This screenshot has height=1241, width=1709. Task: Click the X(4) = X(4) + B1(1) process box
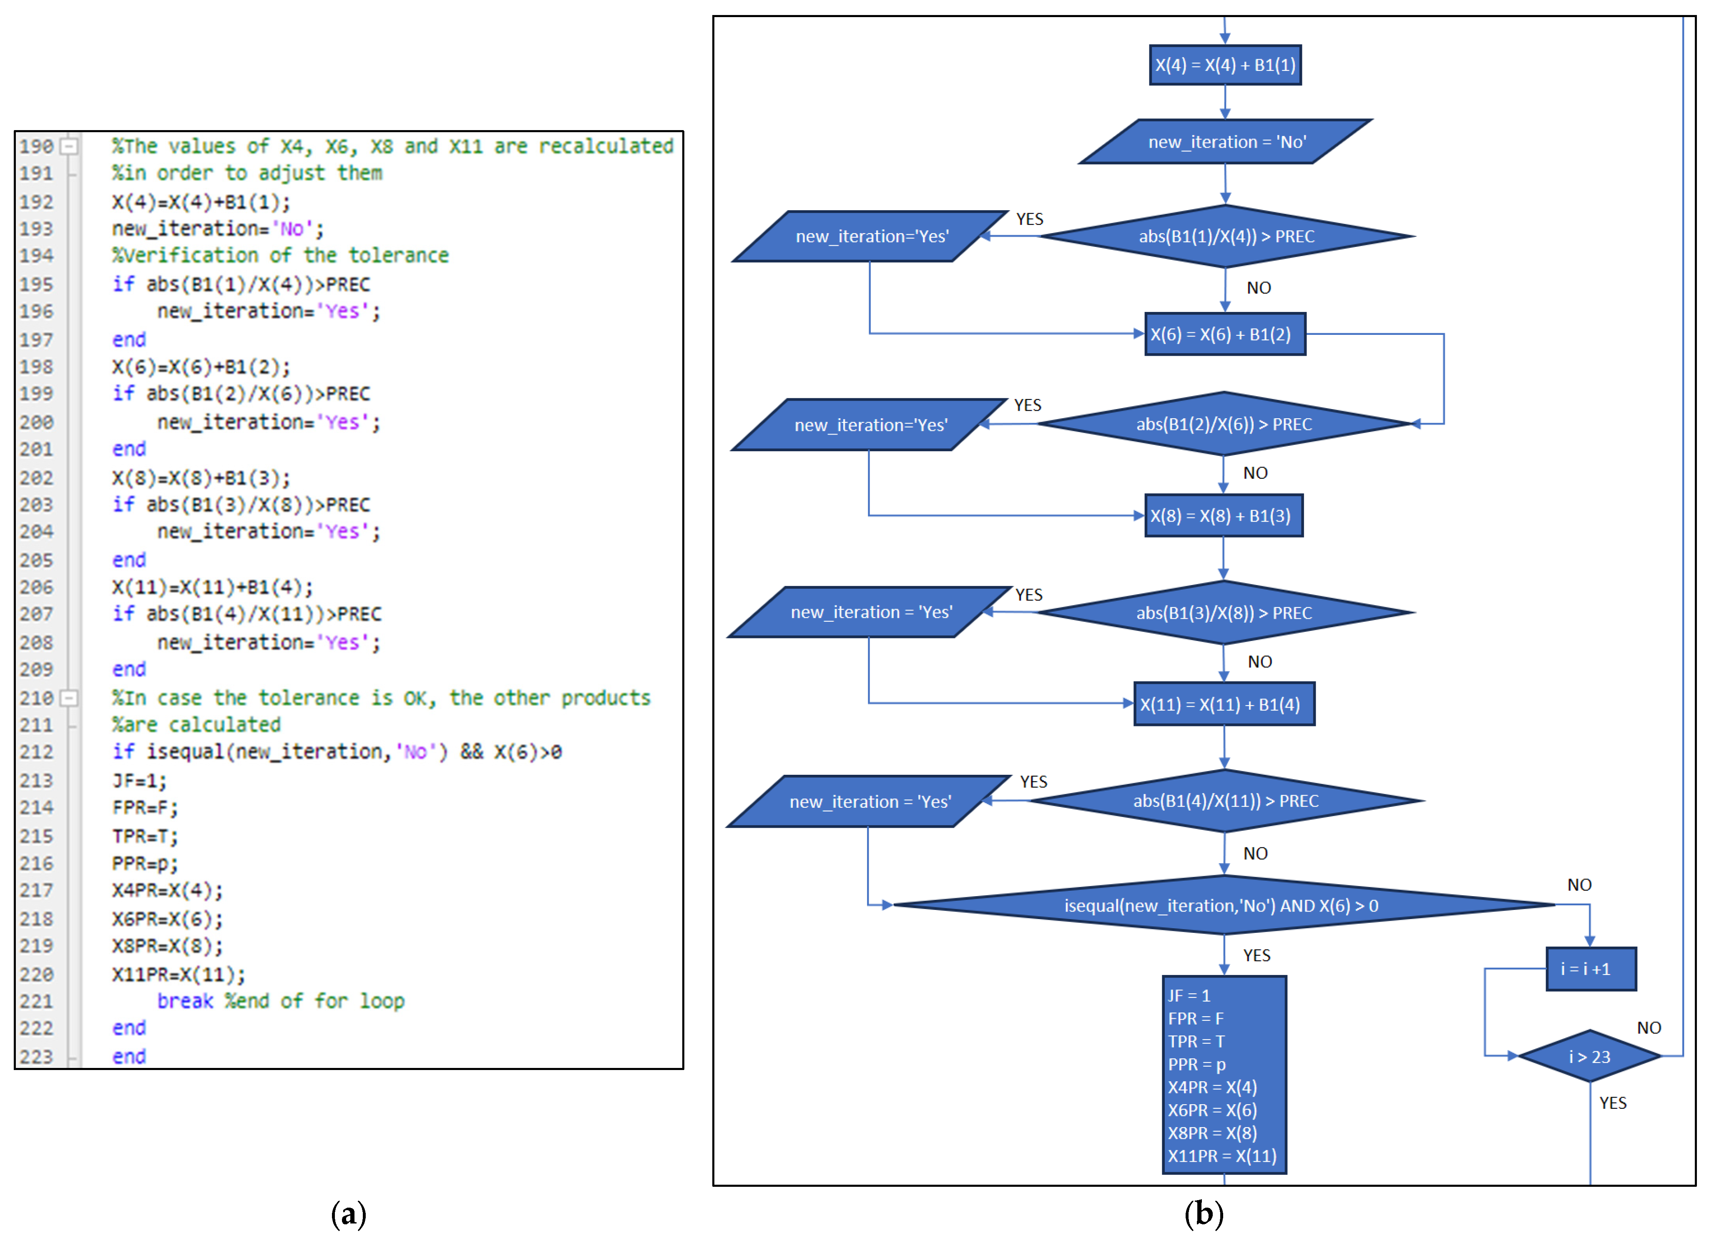[1225, 65]
